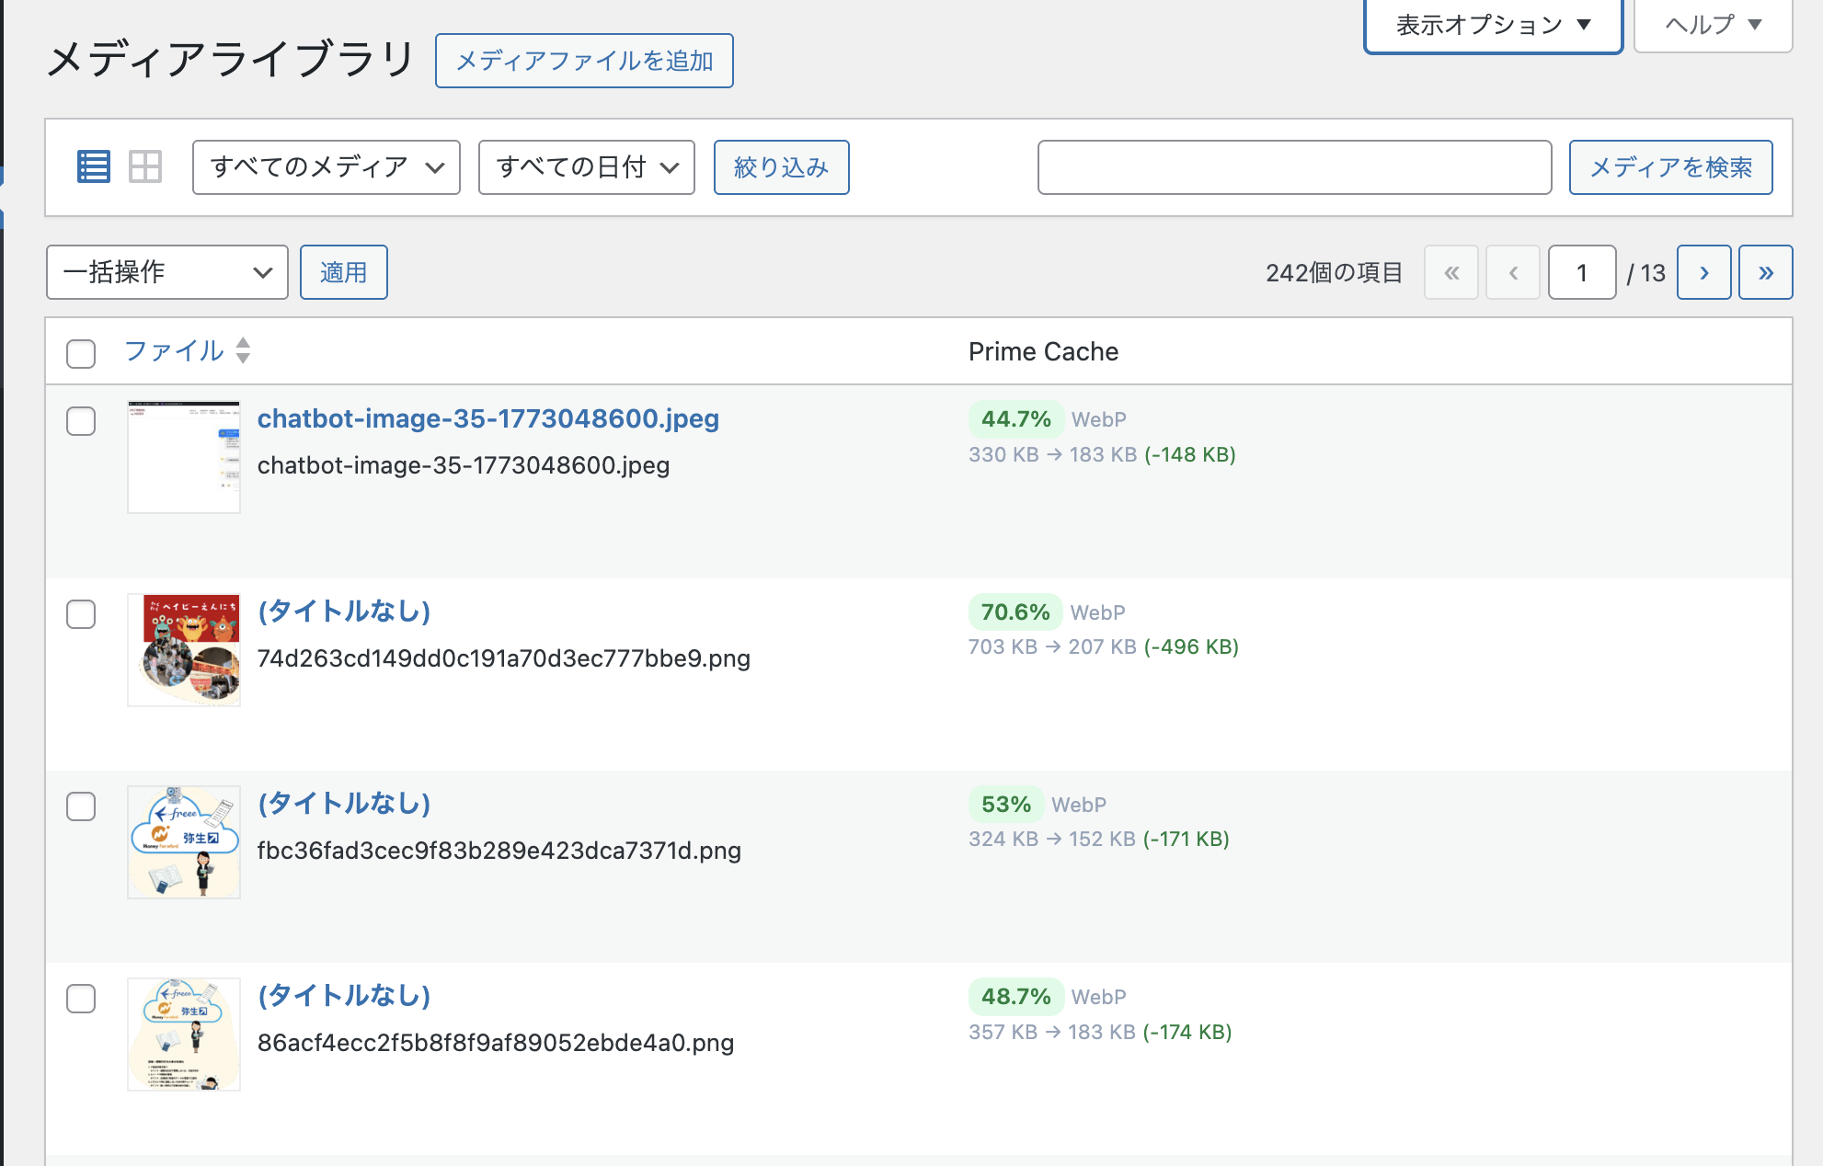Jump to last page arrow

(1765, 272)
